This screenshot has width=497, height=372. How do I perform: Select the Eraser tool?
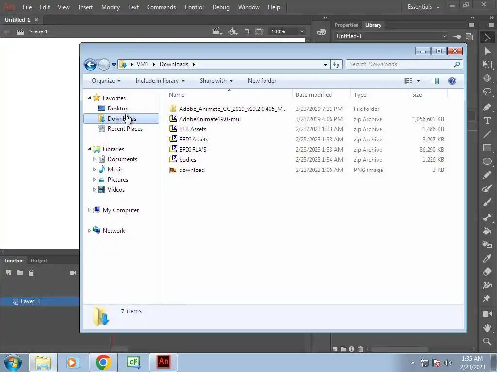(x=487, y=271)
